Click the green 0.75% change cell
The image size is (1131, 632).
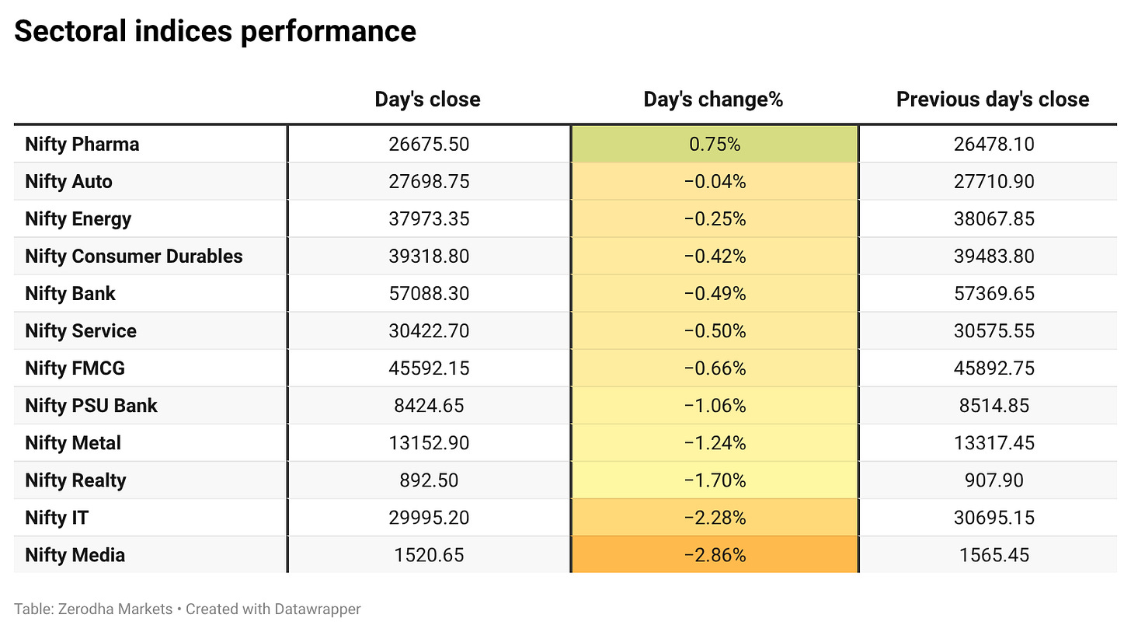click(715, 144)
